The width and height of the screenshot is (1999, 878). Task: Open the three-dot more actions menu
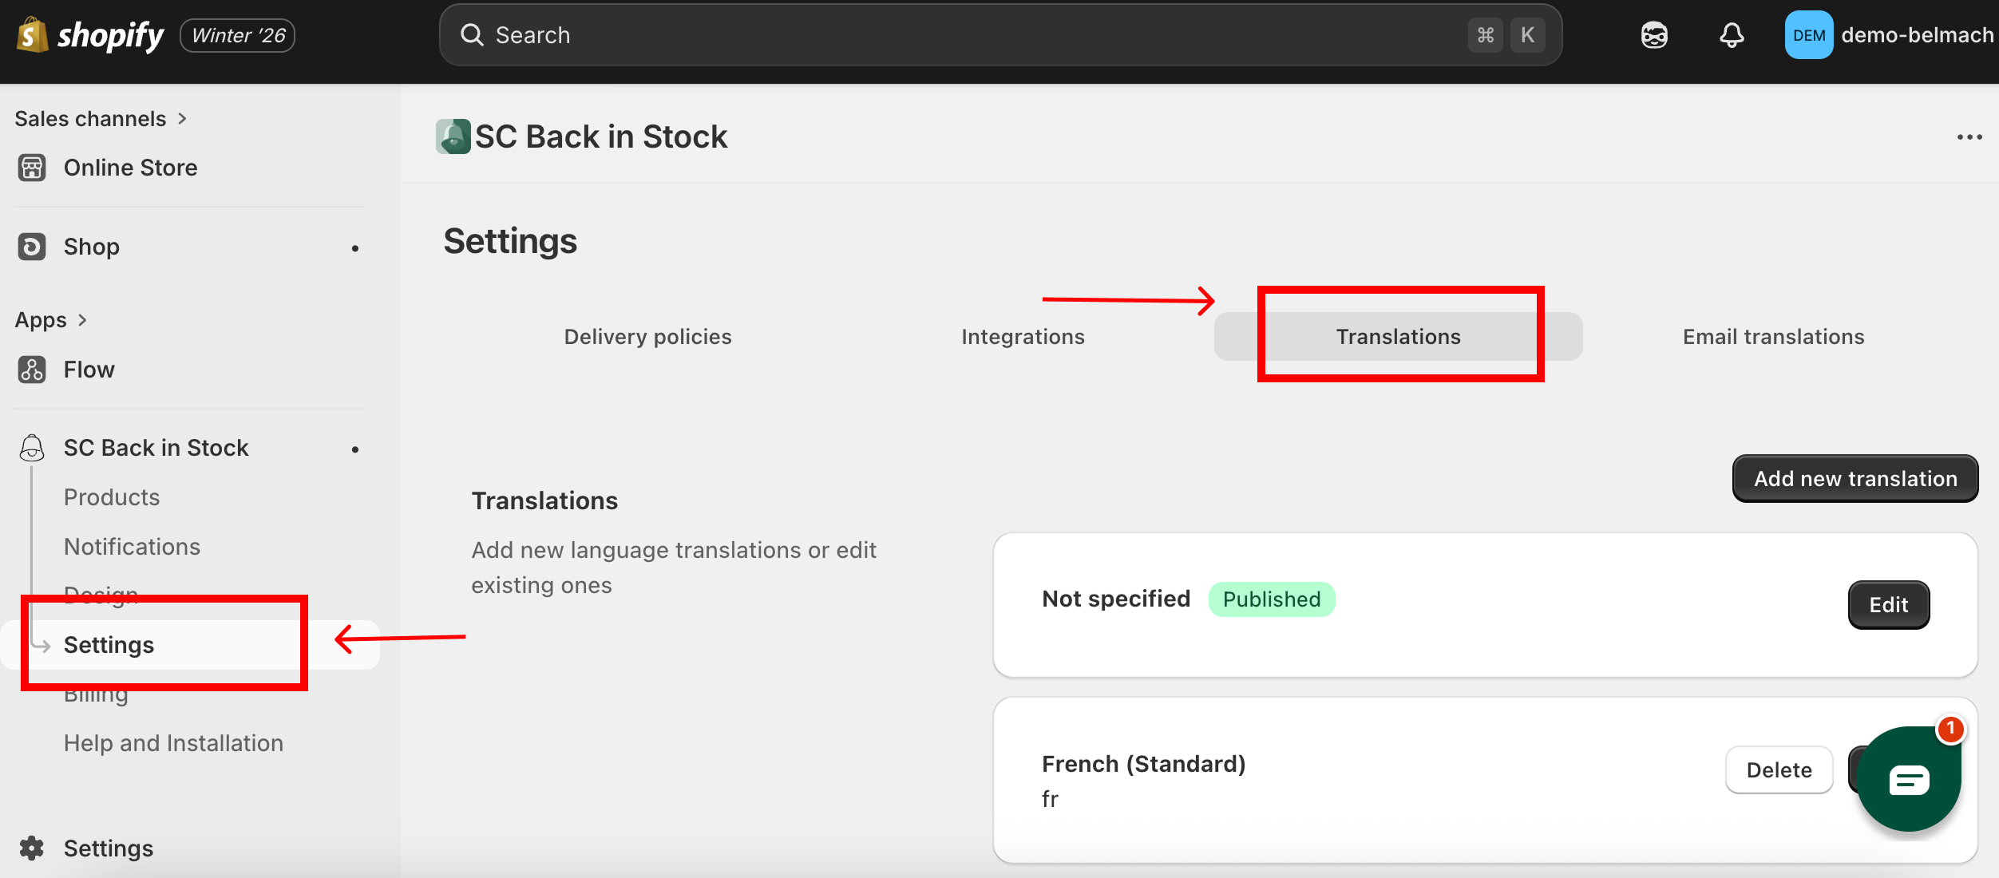1969,137
